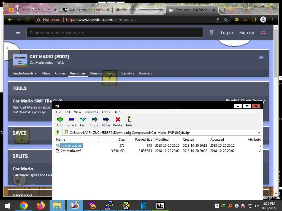Screen dimensions: 282x211
Task: Open File Explorer from the taskbar
Action: tap(57, 206)
